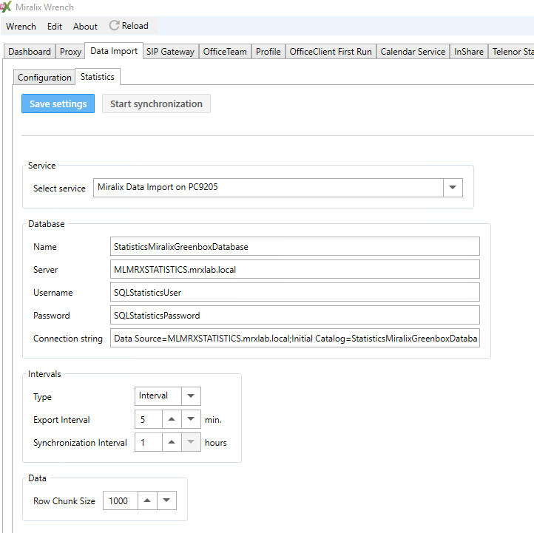534x533 pixels.
Task: Switch to the Profile tab
Action: 268,52
